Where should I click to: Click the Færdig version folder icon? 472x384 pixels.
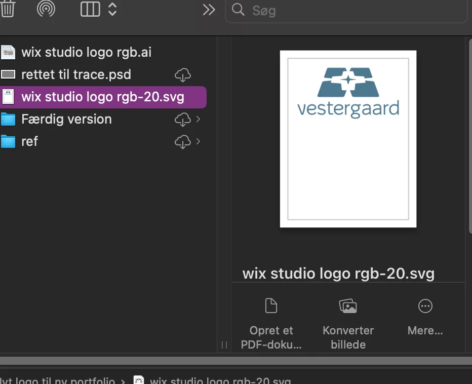8,119
